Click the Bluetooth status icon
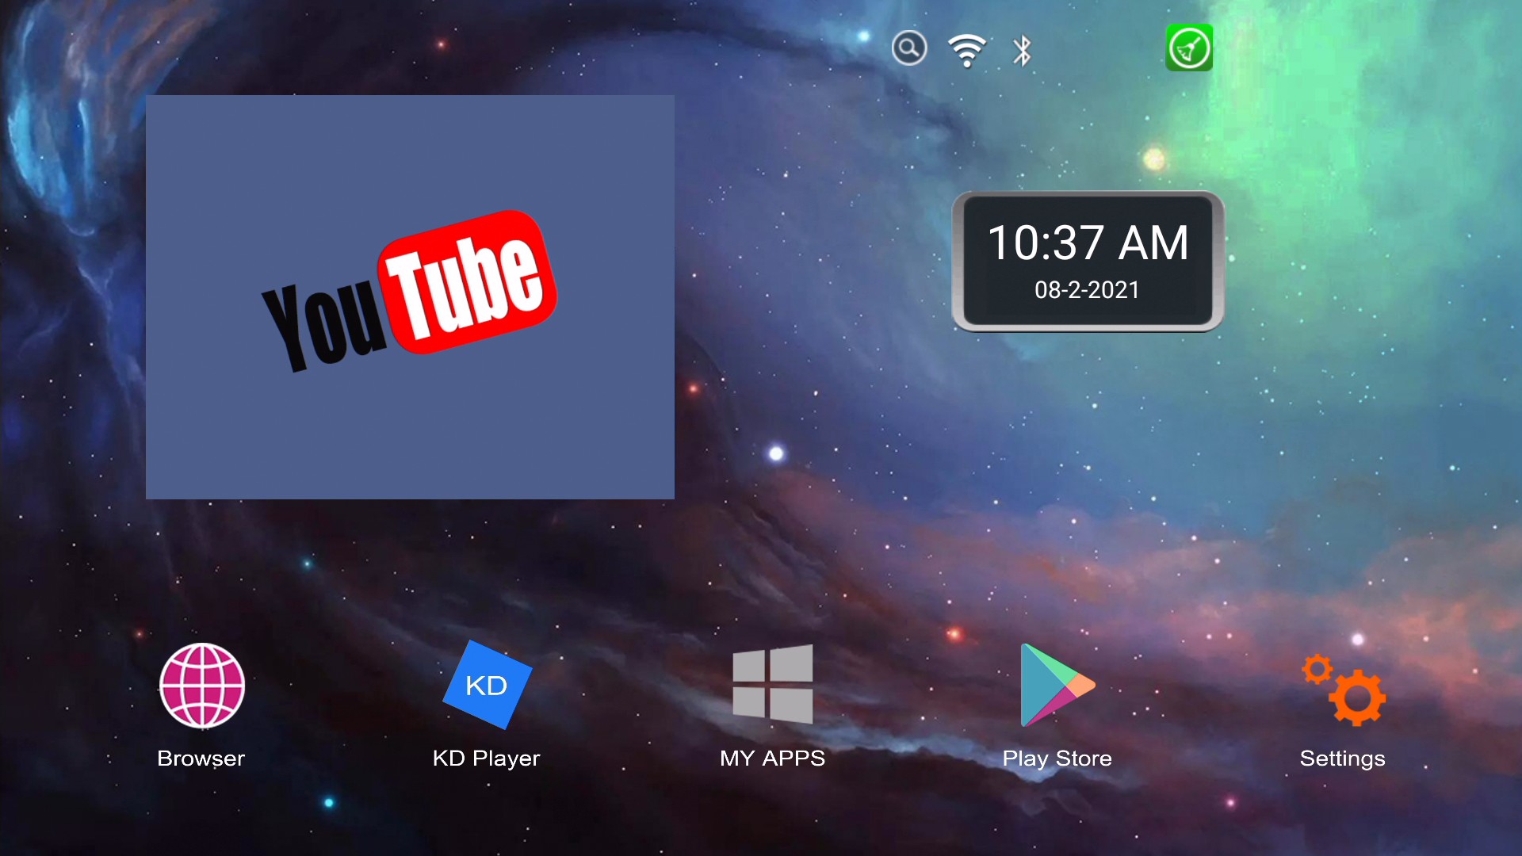 pyautogui.click(x=1022, y=51)
